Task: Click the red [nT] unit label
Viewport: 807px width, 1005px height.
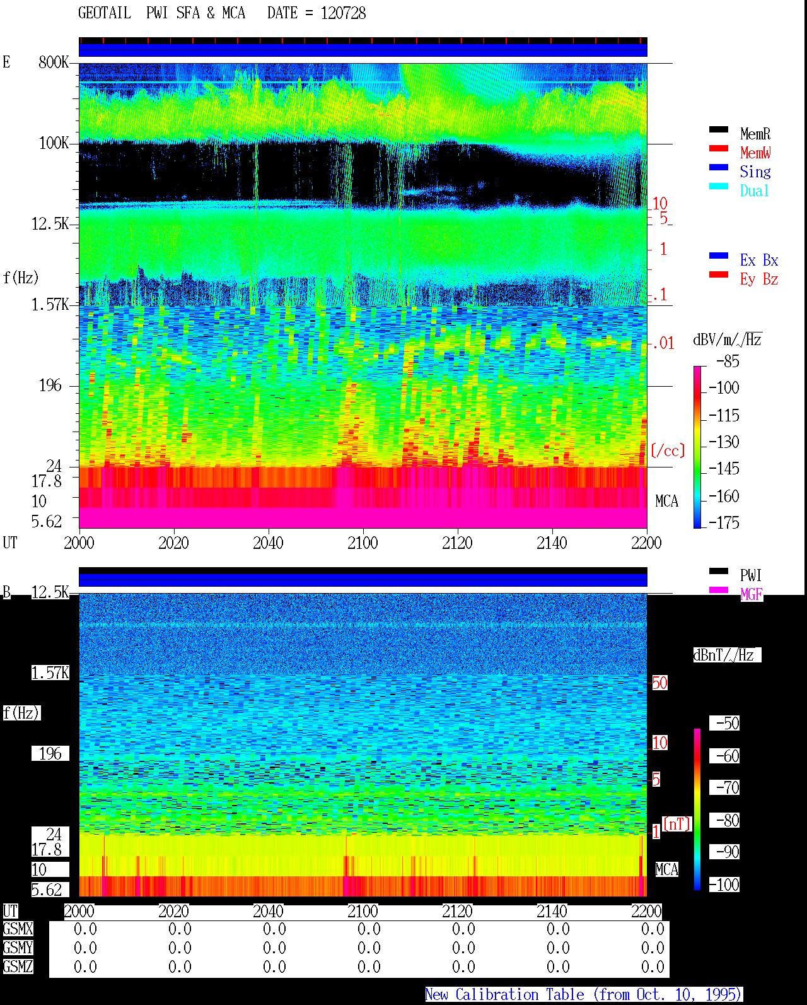Action: tap(677, 824)
